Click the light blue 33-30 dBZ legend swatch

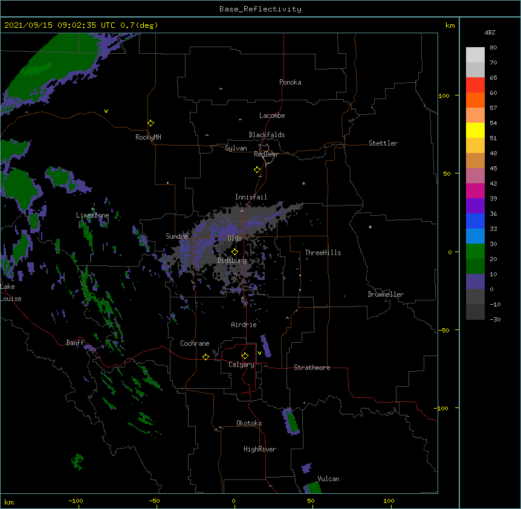pos(475,236)
